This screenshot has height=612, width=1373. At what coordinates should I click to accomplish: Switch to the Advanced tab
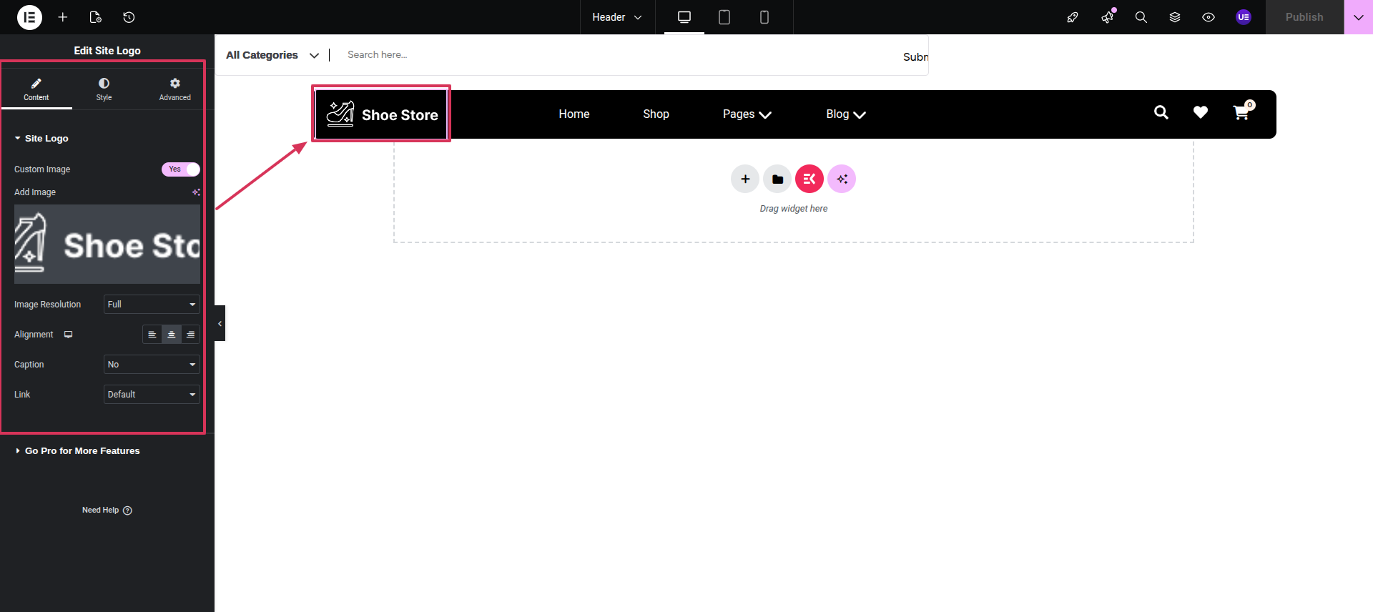point(174,89)
